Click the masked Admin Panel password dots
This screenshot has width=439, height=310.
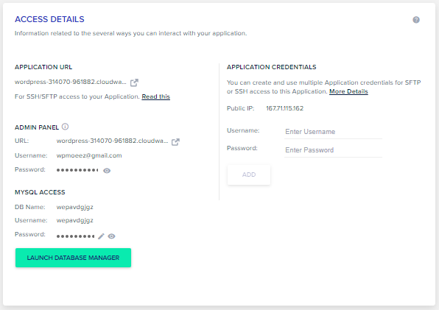(x=77, y=170)
